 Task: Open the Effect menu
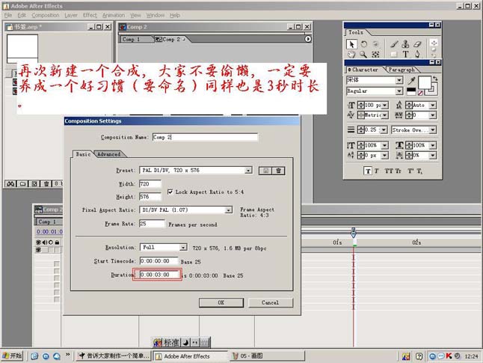tap(90, 15)
